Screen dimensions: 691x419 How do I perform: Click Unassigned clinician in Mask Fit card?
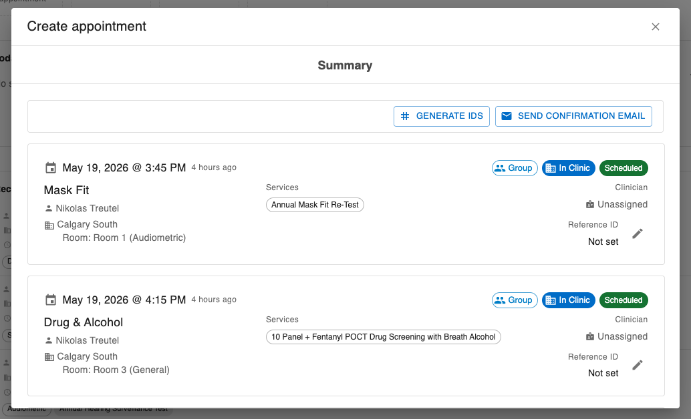click(622, 204)
